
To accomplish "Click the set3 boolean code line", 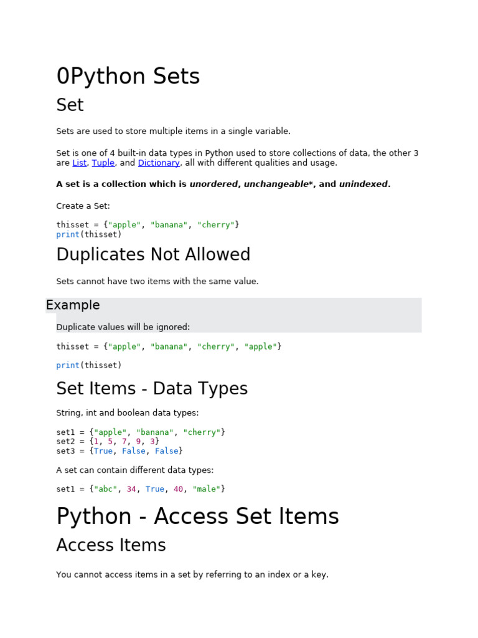I will [x=119, y=451].
